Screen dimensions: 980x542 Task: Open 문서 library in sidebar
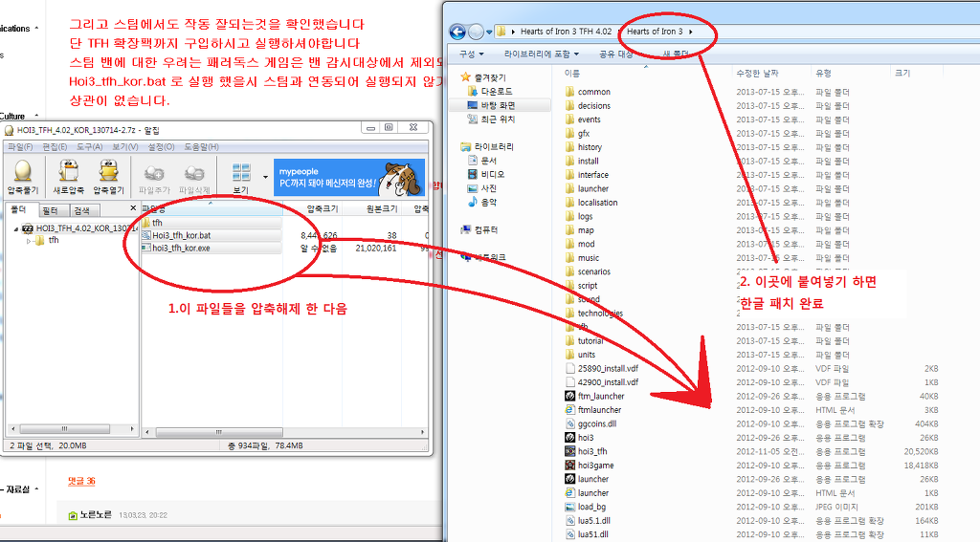coord(482,161)
